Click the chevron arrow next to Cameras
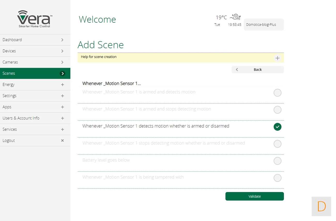Screen dimensions: 336x221 (x=62, y=62)
